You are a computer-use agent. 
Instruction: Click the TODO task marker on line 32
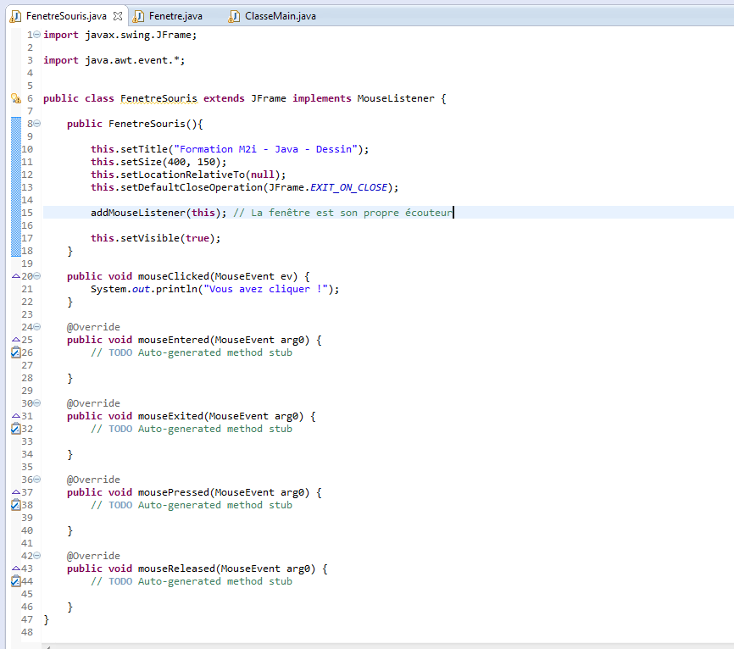[x=15, y=429]
